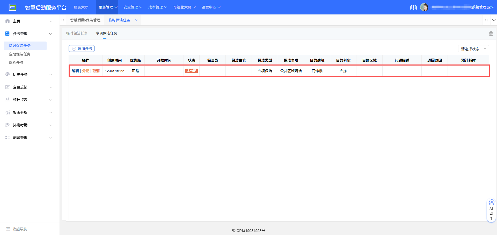The width and height of the screenshot is (497, 235).
Task: Collapse the 任务管理 sidebar section
Action: [x=51, y=34]
